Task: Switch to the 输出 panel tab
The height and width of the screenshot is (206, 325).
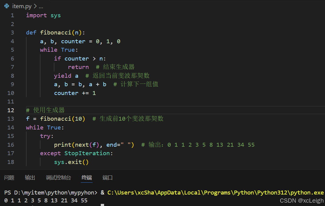Action: click(x=30, y=178)
